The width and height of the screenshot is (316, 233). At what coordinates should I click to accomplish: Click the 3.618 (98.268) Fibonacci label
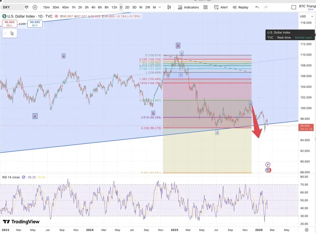(151, 117)
